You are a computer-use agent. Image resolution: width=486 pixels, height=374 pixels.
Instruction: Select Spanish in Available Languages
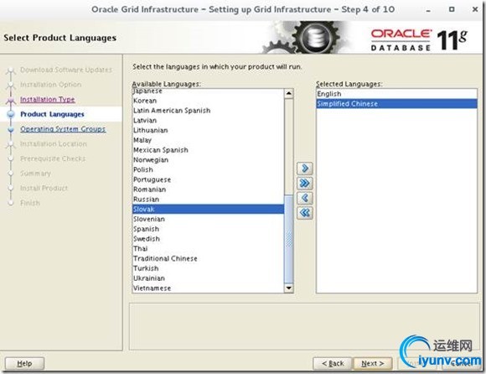click(x=208, y=229)
